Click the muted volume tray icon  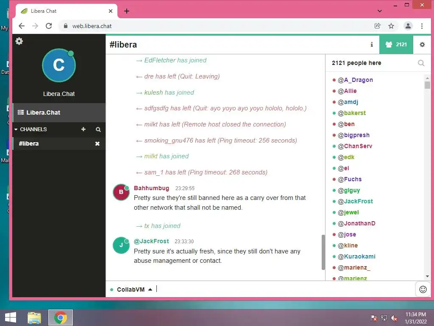coord(394,318)
